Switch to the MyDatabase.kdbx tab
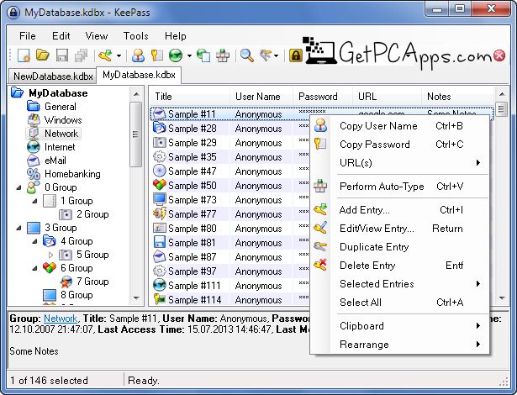Viewport: 517px width, 395px height. (x=139, y=75)
